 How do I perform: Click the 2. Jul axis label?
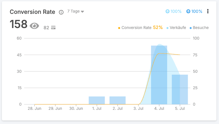coord(118,109)
